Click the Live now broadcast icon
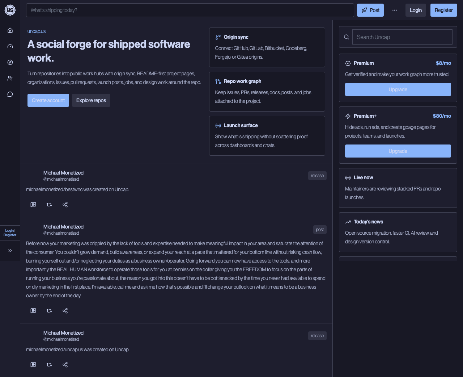The width and height of the screenshot is (463, 377). [348, 177]
